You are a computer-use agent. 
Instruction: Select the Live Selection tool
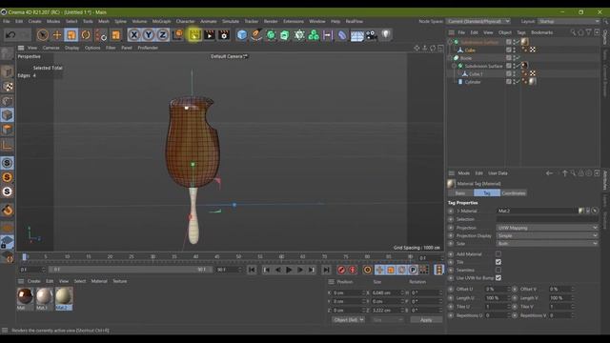tap(42, 35)
